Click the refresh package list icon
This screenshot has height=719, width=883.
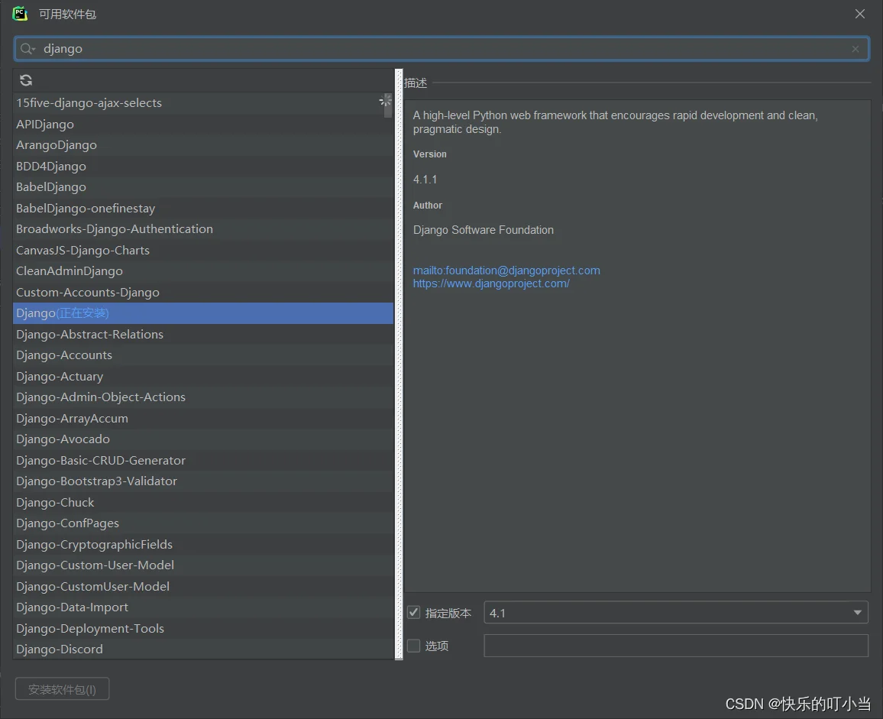click(x=26, y=80)
